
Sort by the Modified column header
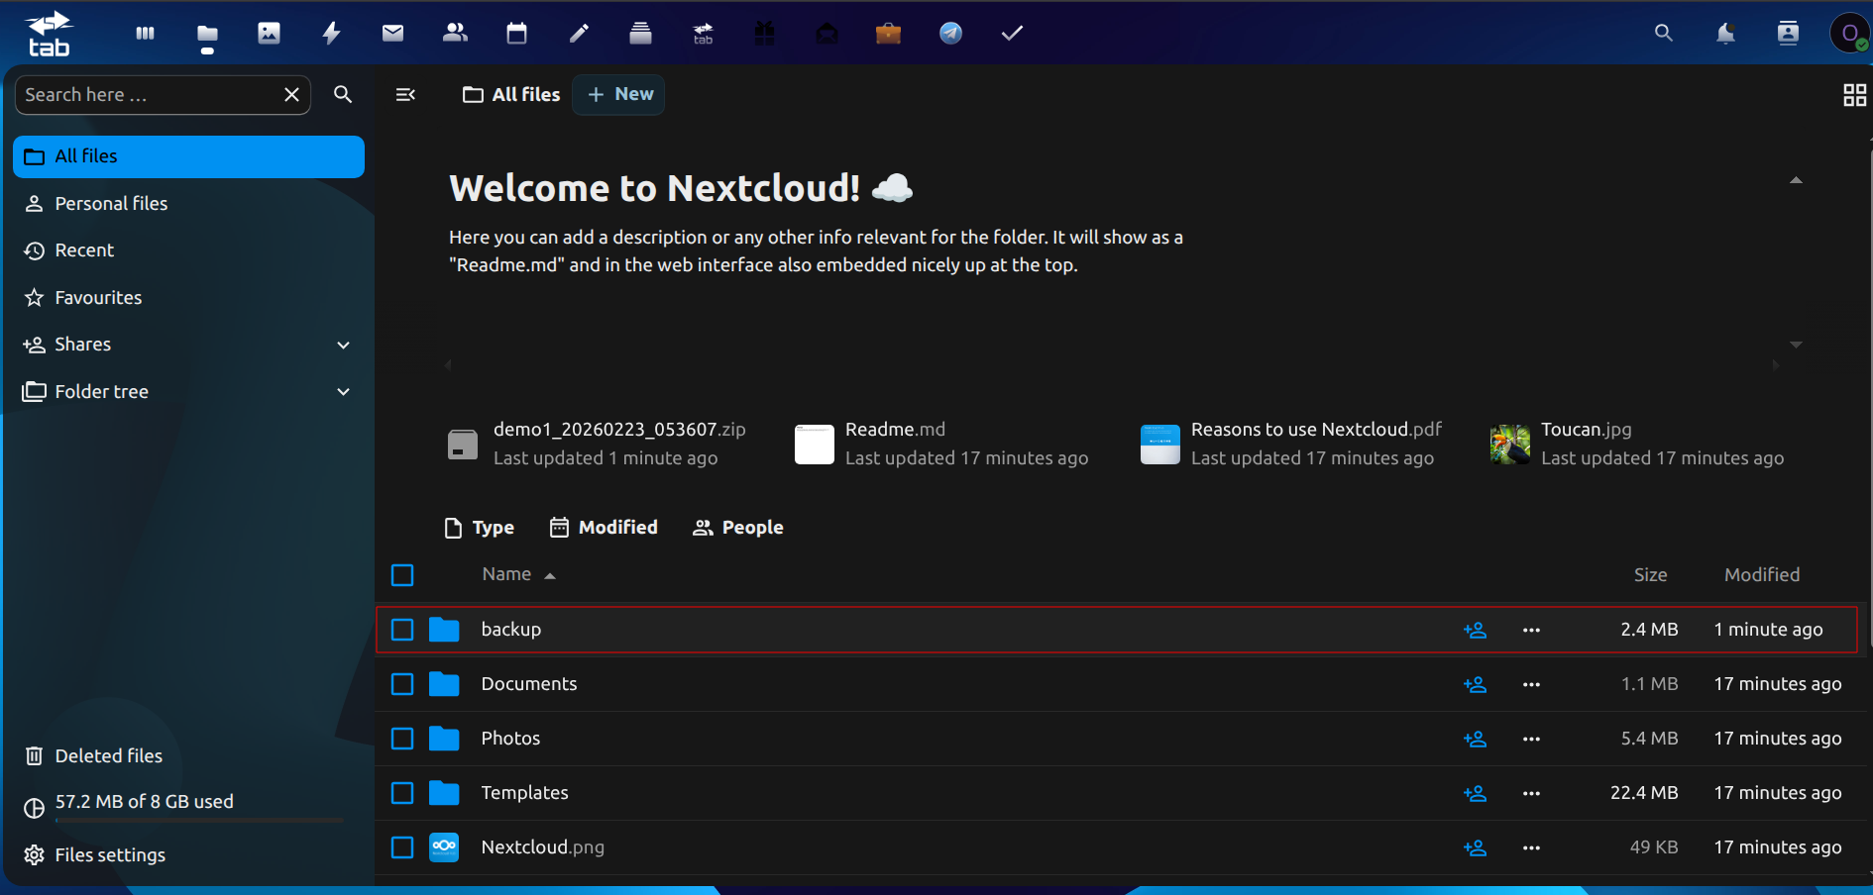pos(1762,575)
